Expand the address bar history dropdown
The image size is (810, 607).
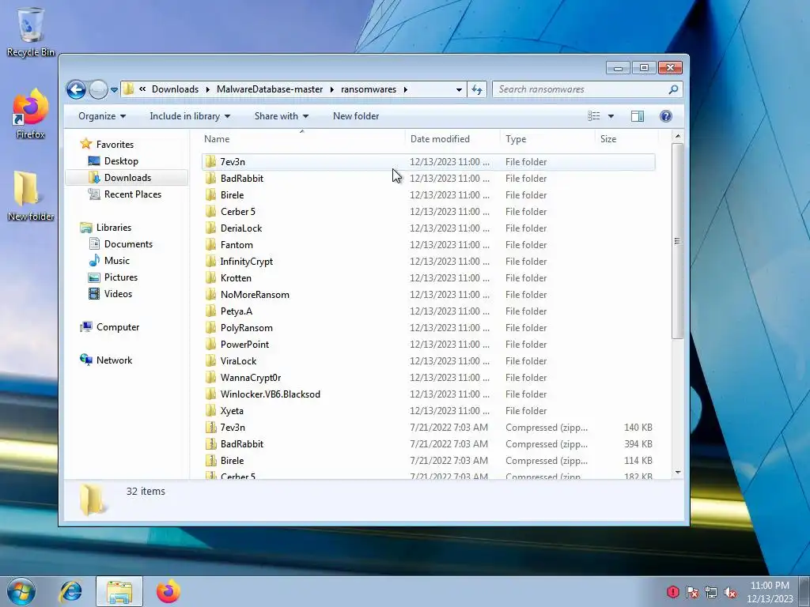(x=459, y=90)
